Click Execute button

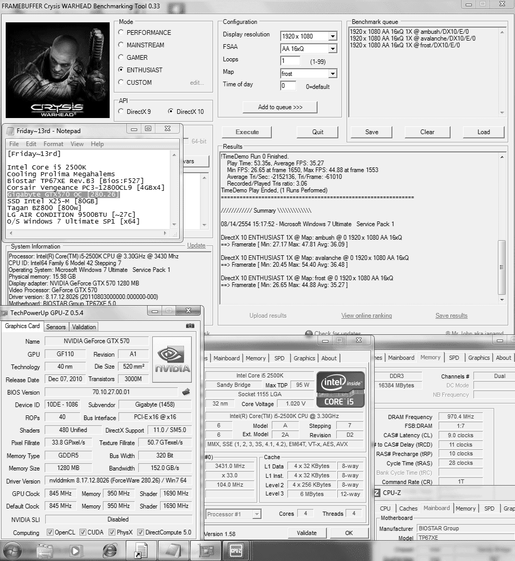(247, 132)
